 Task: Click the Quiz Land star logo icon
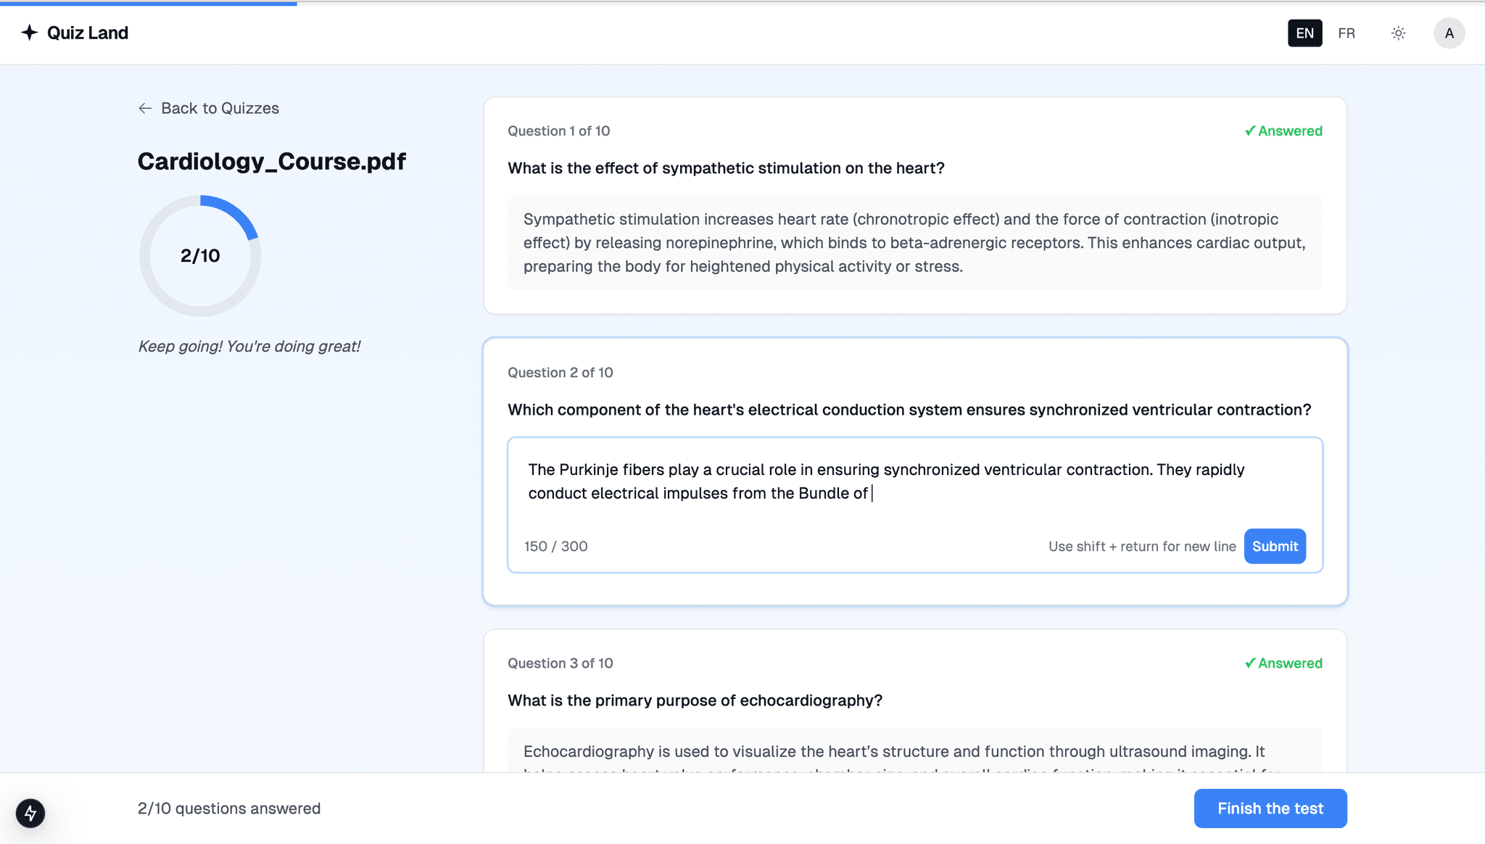tap(29, 33)
